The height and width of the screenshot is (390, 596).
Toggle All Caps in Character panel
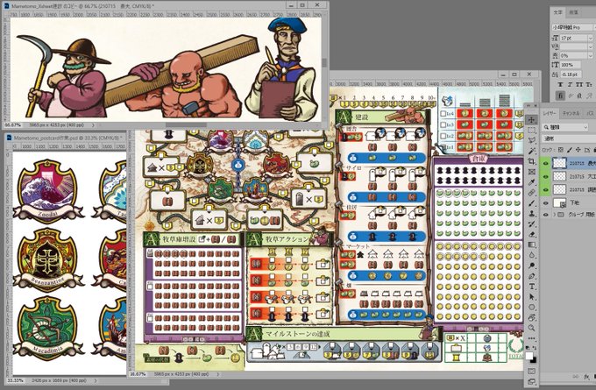pyautogui.click(x=578, y=84)
